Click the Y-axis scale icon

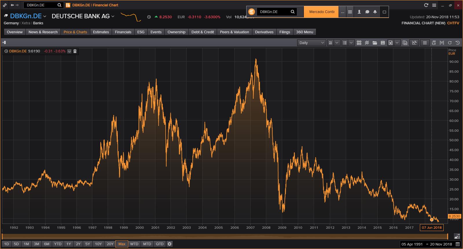pyautogui.click(x=442, y=43)
